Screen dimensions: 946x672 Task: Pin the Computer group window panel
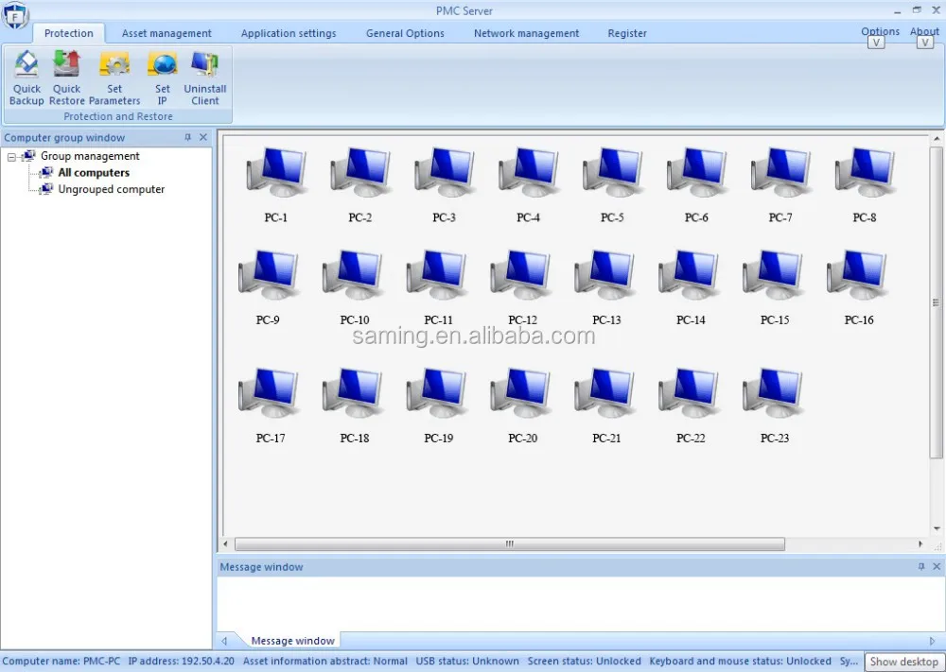point(187,138)
